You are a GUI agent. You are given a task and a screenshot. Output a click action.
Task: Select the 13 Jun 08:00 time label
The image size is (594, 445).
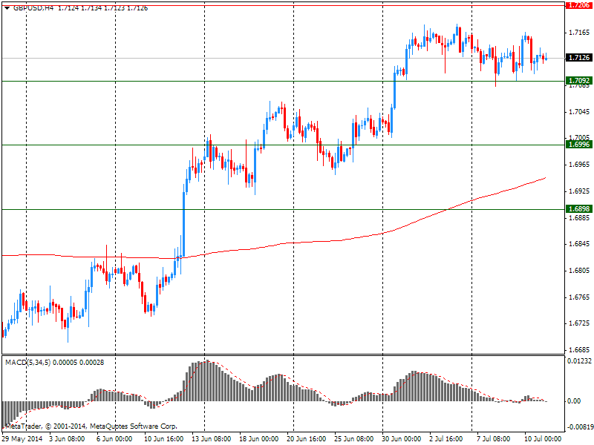point(212,439)
